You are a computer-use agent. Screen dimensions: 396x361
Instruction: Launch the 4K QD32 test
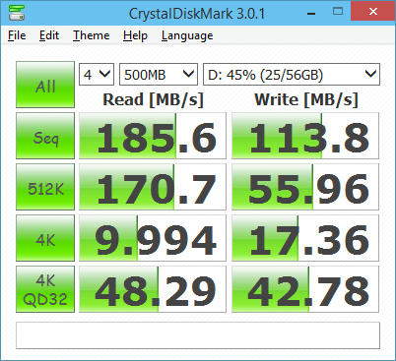[45, 289]
